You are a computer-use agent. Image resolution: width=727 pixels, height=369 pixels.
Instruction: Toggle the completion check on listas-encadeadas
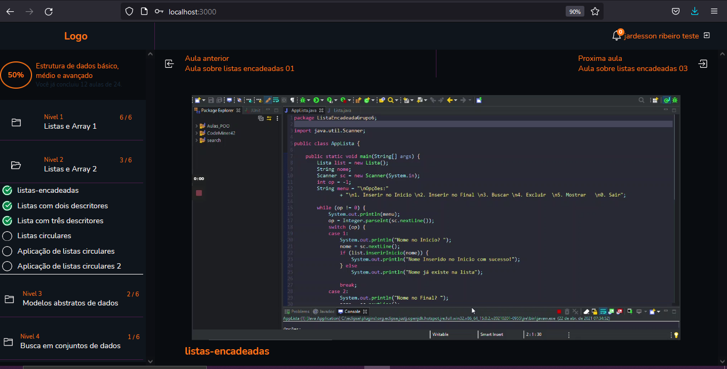pyautogui.click(x=7, y=190)
